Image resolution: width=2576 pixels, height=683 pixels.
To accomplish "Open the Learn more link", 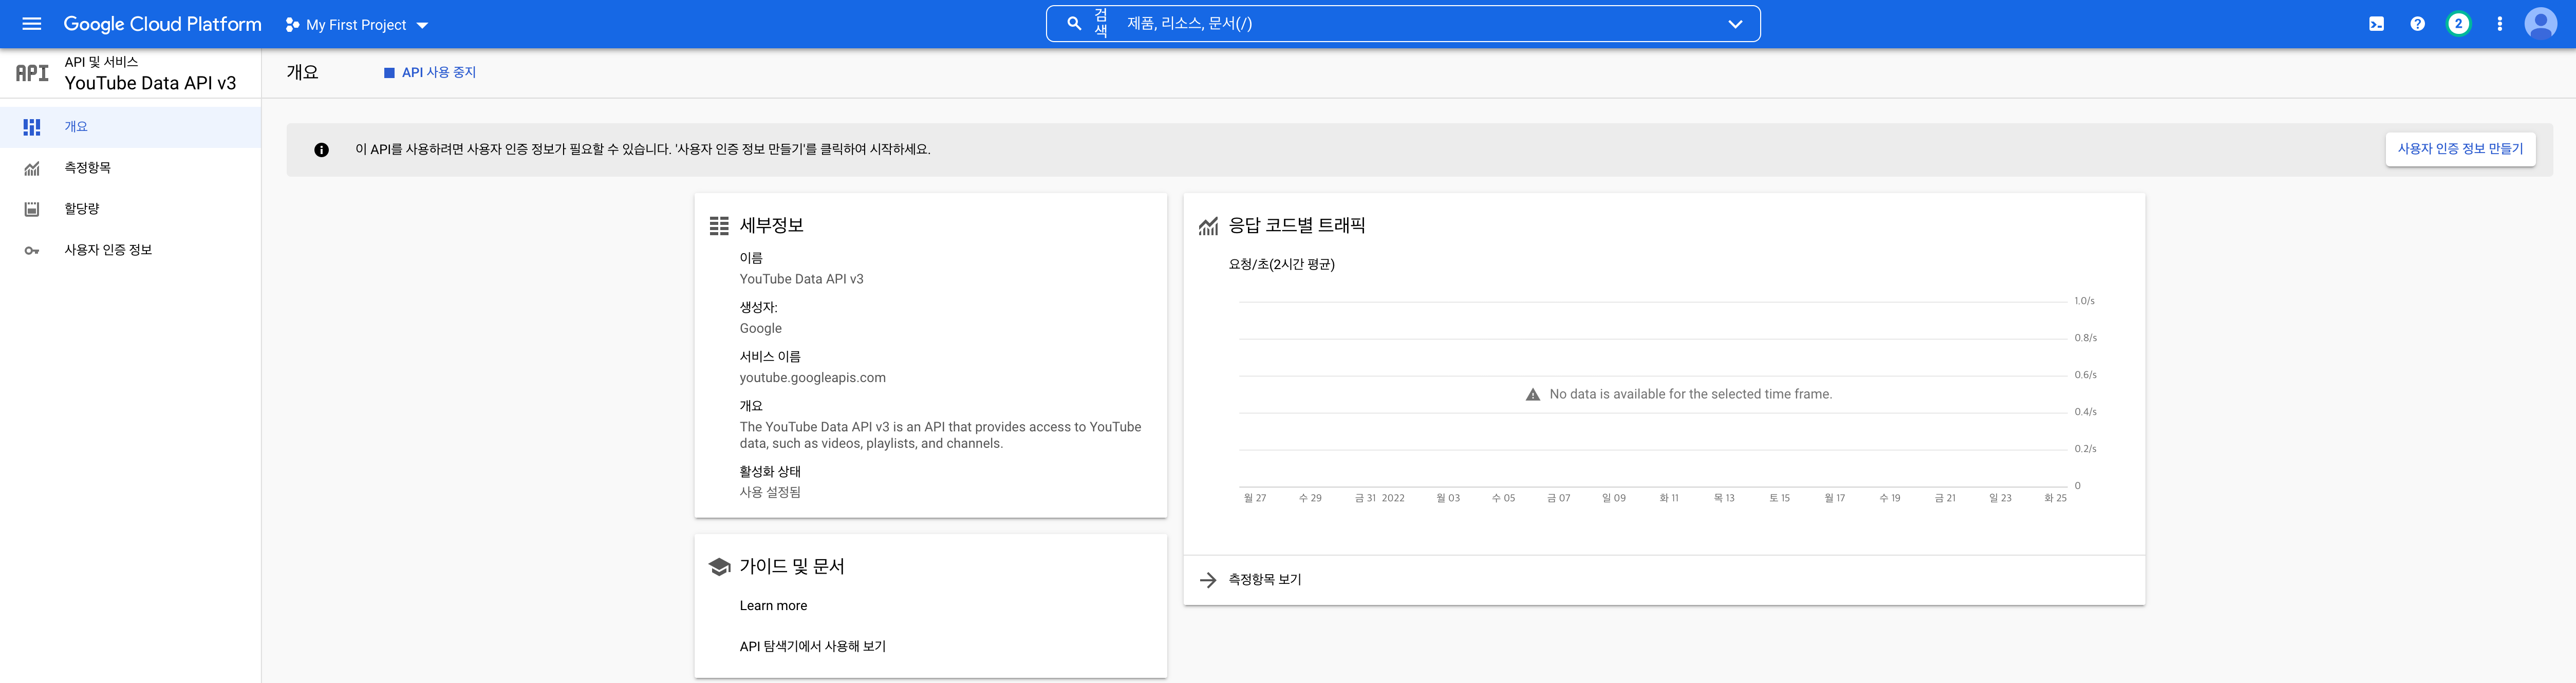I will click(x=773, y=606).
